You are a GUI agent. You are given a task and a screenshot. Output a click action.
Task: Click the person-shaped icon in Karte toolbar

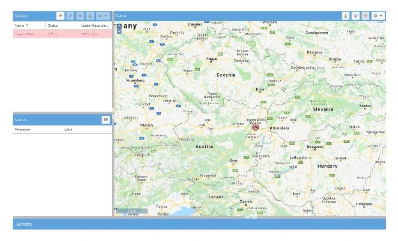point(346,16)
